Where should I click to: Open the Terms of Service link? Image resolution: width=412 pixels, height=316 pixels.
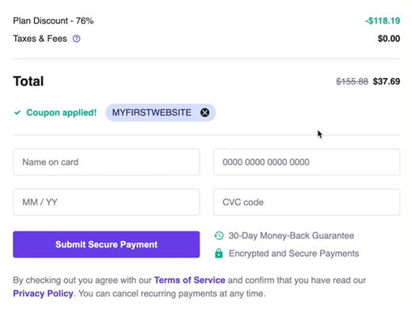(x=189, y=280)
